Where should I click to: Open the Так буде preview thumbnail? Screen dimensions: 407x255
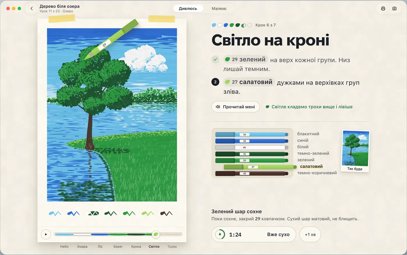pyautogui.click(x=355, y=151)
